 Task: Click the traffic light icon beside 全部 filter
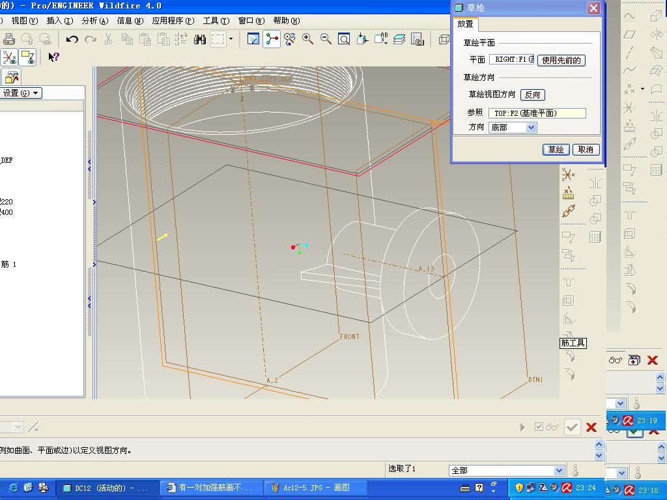tap(576, 470)
